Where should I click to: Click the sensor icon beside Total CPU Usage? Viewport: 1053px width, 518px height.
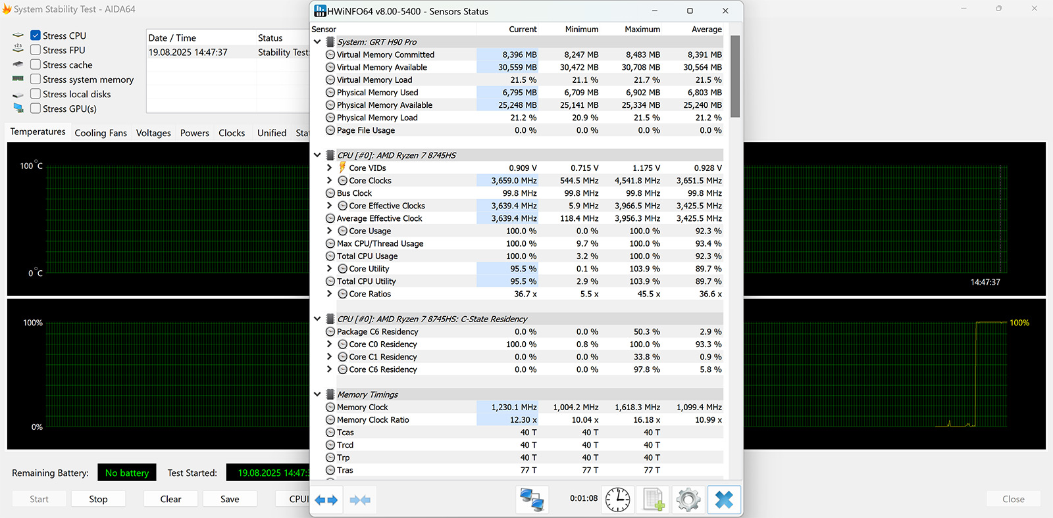click(330, 256)
